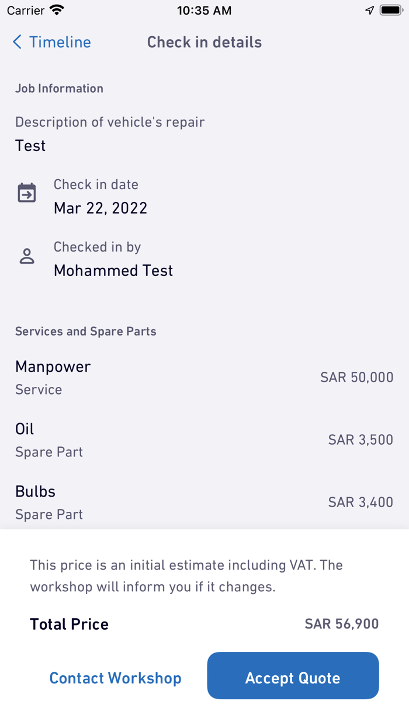Click the check-in date calendar icon

click(26, 193)
